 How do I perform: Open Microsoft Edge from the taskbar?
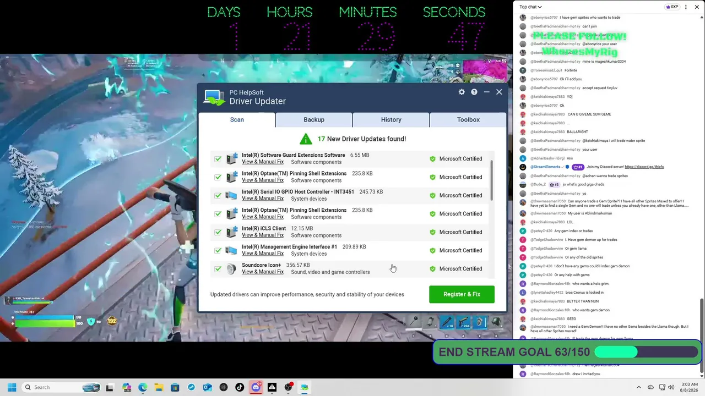(143, 387)
